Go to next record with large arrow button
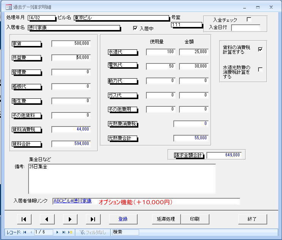The width and height of the screenshot is (282, 240). [x=70, y=219]
